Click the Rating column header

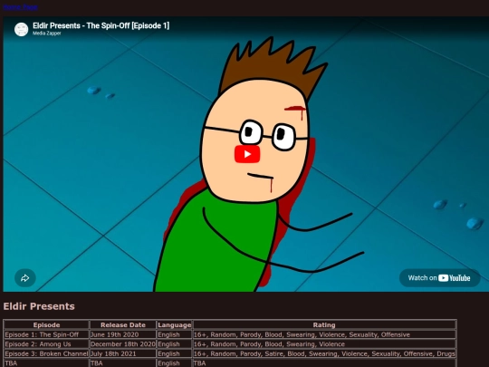[324, 325]
